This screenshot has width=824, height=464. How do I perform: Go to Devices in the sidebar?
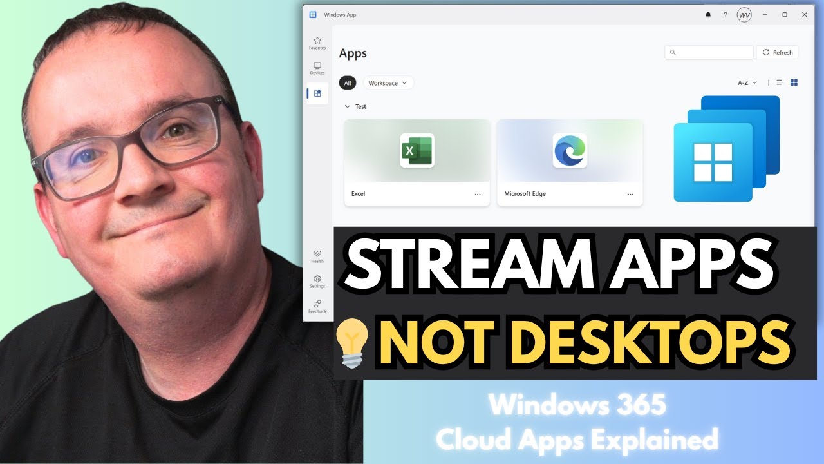(317, 68)
